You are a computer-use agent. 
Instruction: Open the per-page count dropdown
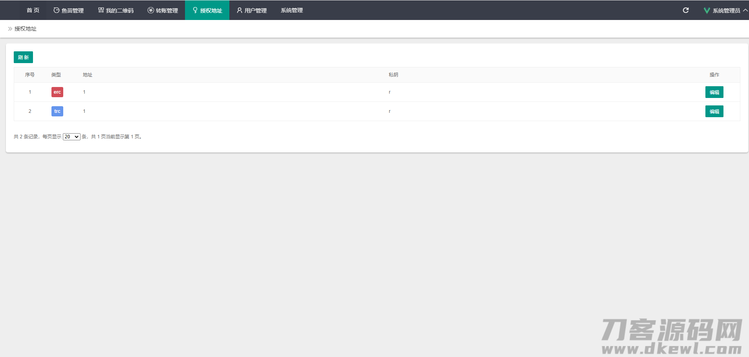point(71,137)
